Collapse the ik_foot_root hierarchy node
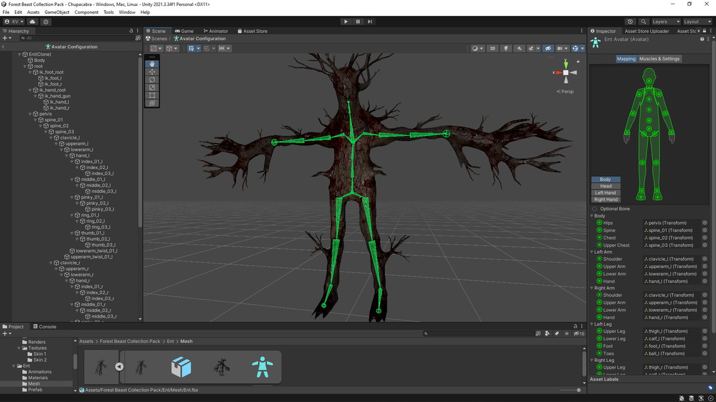 click(x=30, y=72)
